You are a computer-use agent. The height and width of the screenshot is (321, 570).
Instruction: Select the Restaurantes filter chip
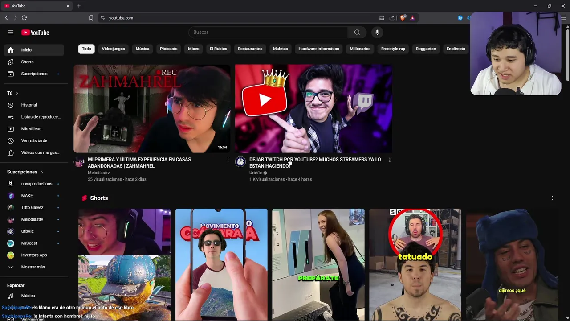[x=250, y=49]
